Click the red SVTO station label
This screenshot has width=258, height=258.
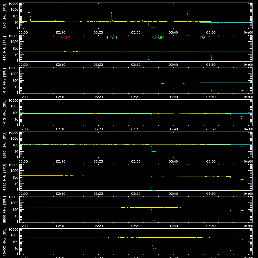coord(65,38)
